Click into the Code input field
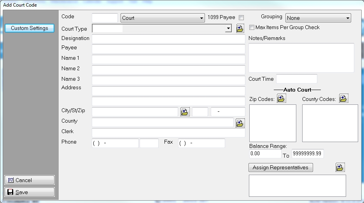This screenshot has width=364, height=203. [x=105, y=18]
